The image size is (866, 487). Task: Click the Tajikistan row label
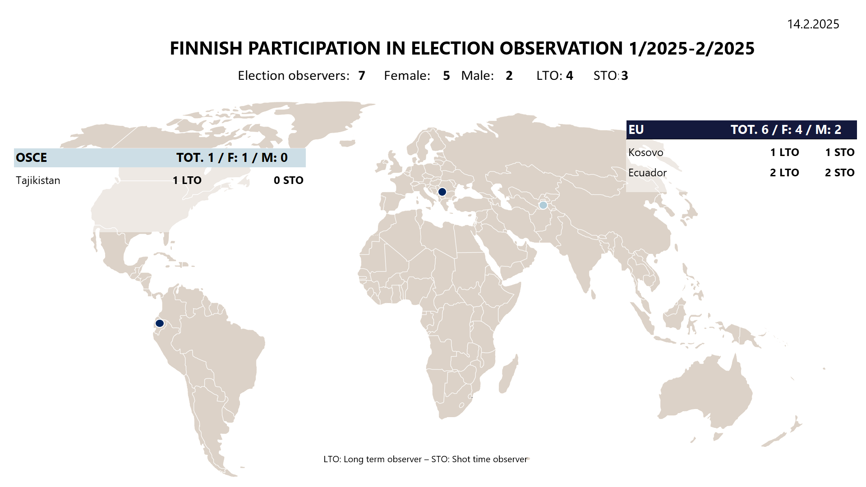[38, 180]
